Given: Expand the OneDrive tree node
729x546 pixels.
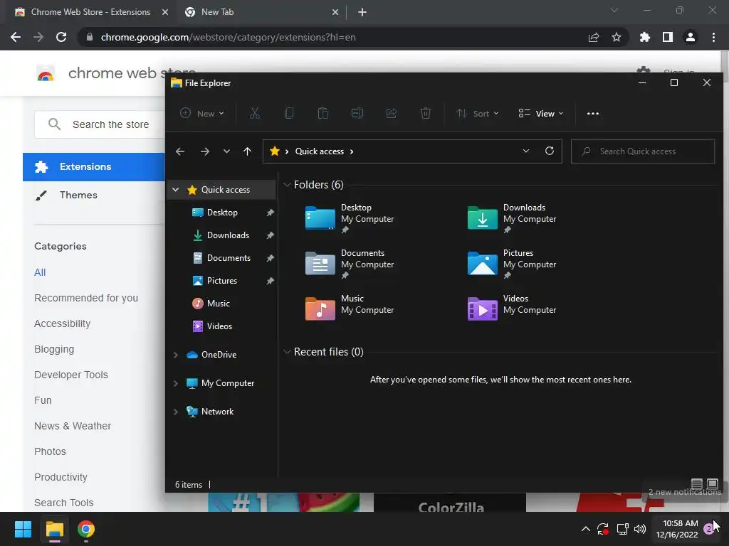Looking at the screenshot, I should tap(175, 355).
